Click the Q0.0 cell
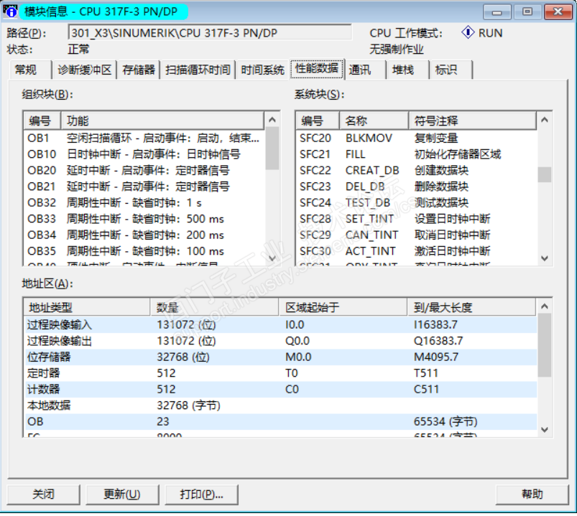The height and width of the screenshot is (516, 577). (x=297, y=341)
